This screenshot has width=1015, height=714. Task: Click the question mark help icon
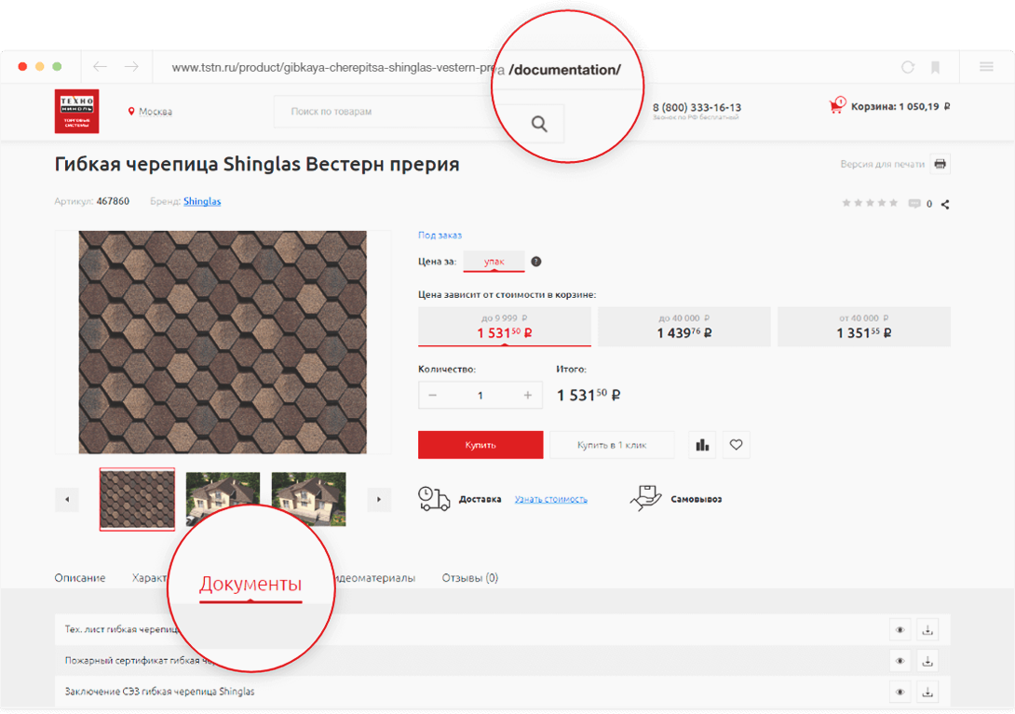tap(536, 262)
